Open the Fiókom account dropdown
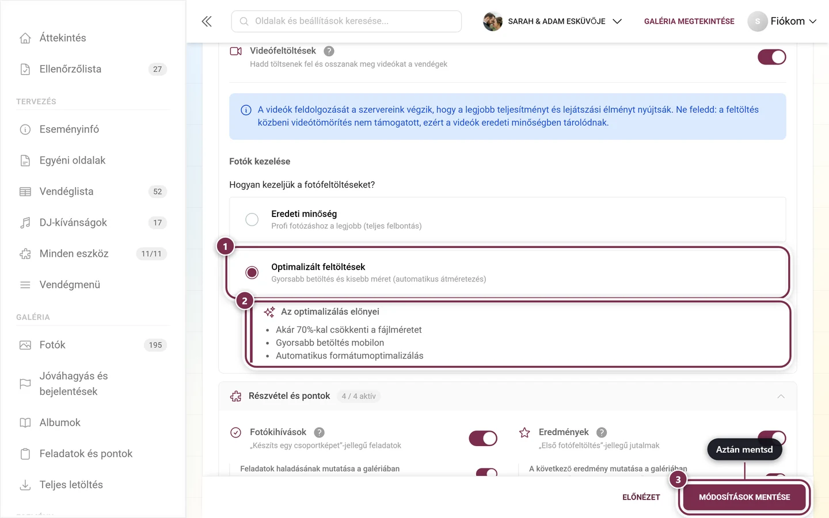829x518 pixels. 782,21
